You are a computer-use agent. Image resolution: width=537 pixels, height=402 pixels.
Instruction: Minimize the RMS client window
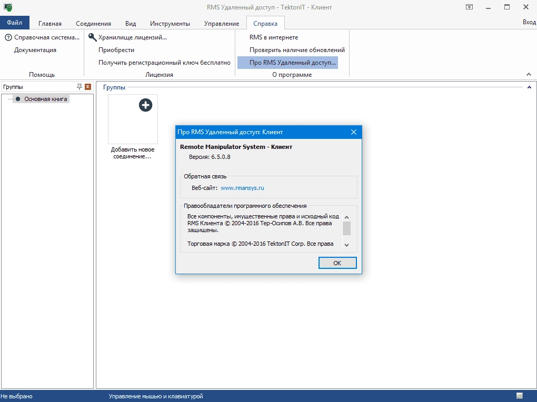pyautogui.click(x=489, y=7)
